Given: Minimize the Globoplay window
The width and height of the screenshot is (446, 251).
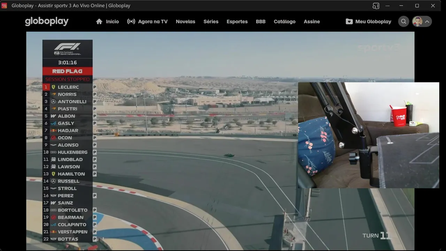Looking at the screenshot, I should (x=401, y=6).
